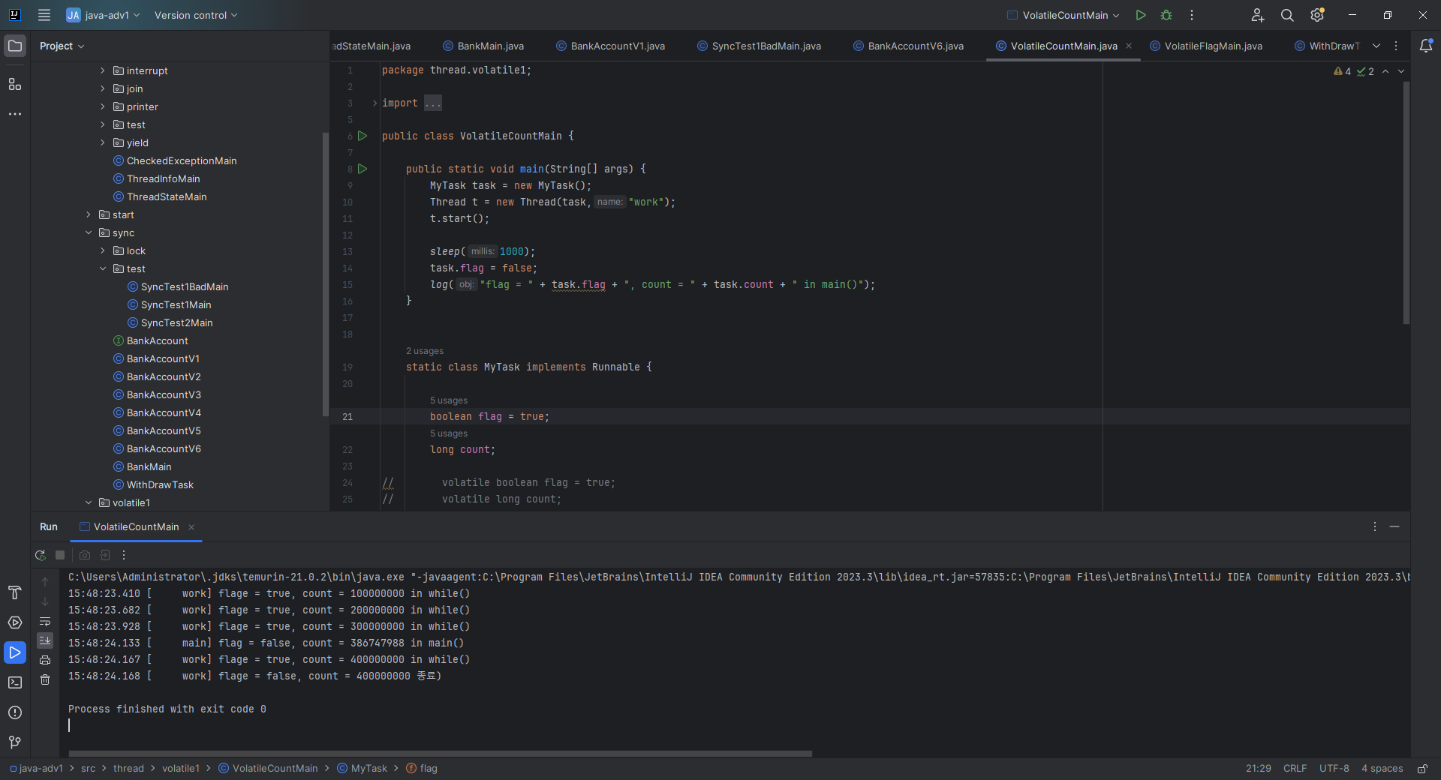1441x780 pixels.
Task: Open the Project view selector dropdown
Action: coord(62,46)
